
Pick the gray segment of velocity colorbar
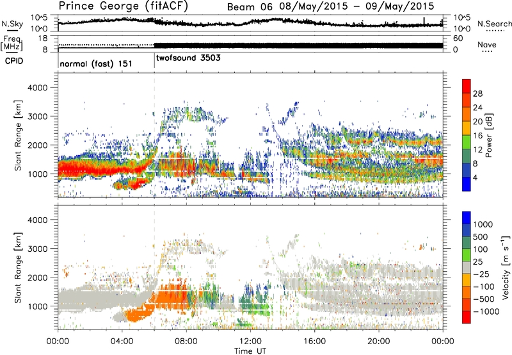467,268
